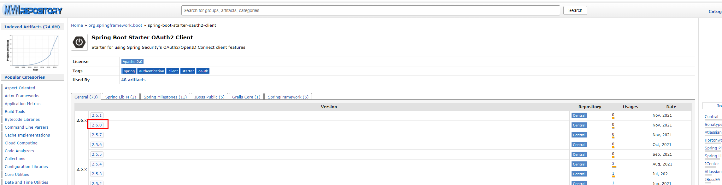Open version 2.5.3
This screenshot has width=722, height=185.
(x=97, y=174)
